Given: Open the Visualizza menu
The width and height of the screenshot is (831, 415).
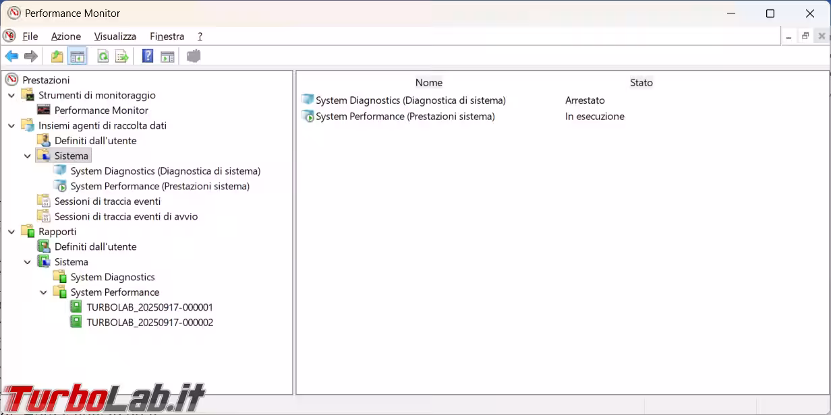Looking at the screenshot, I should [x=115, y=36].
